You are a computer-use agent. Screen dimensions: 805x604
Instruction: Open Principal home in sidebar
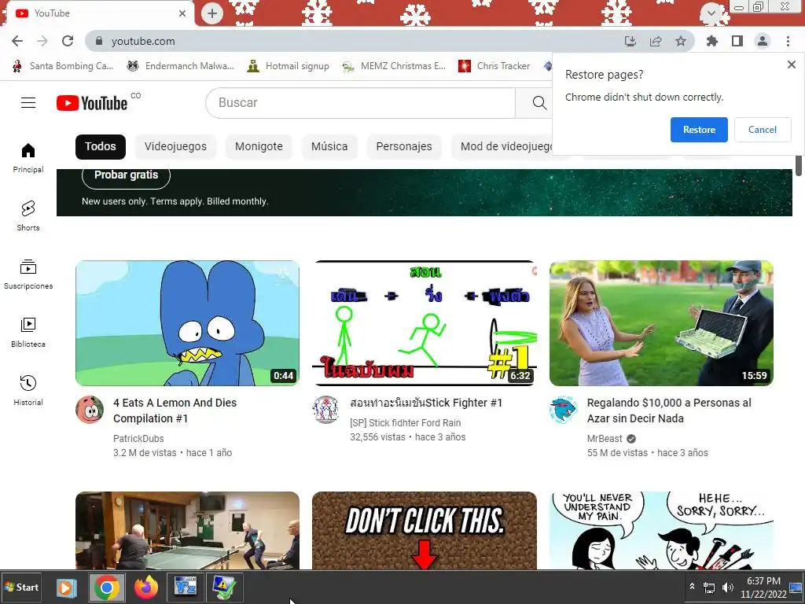(28, 157)
